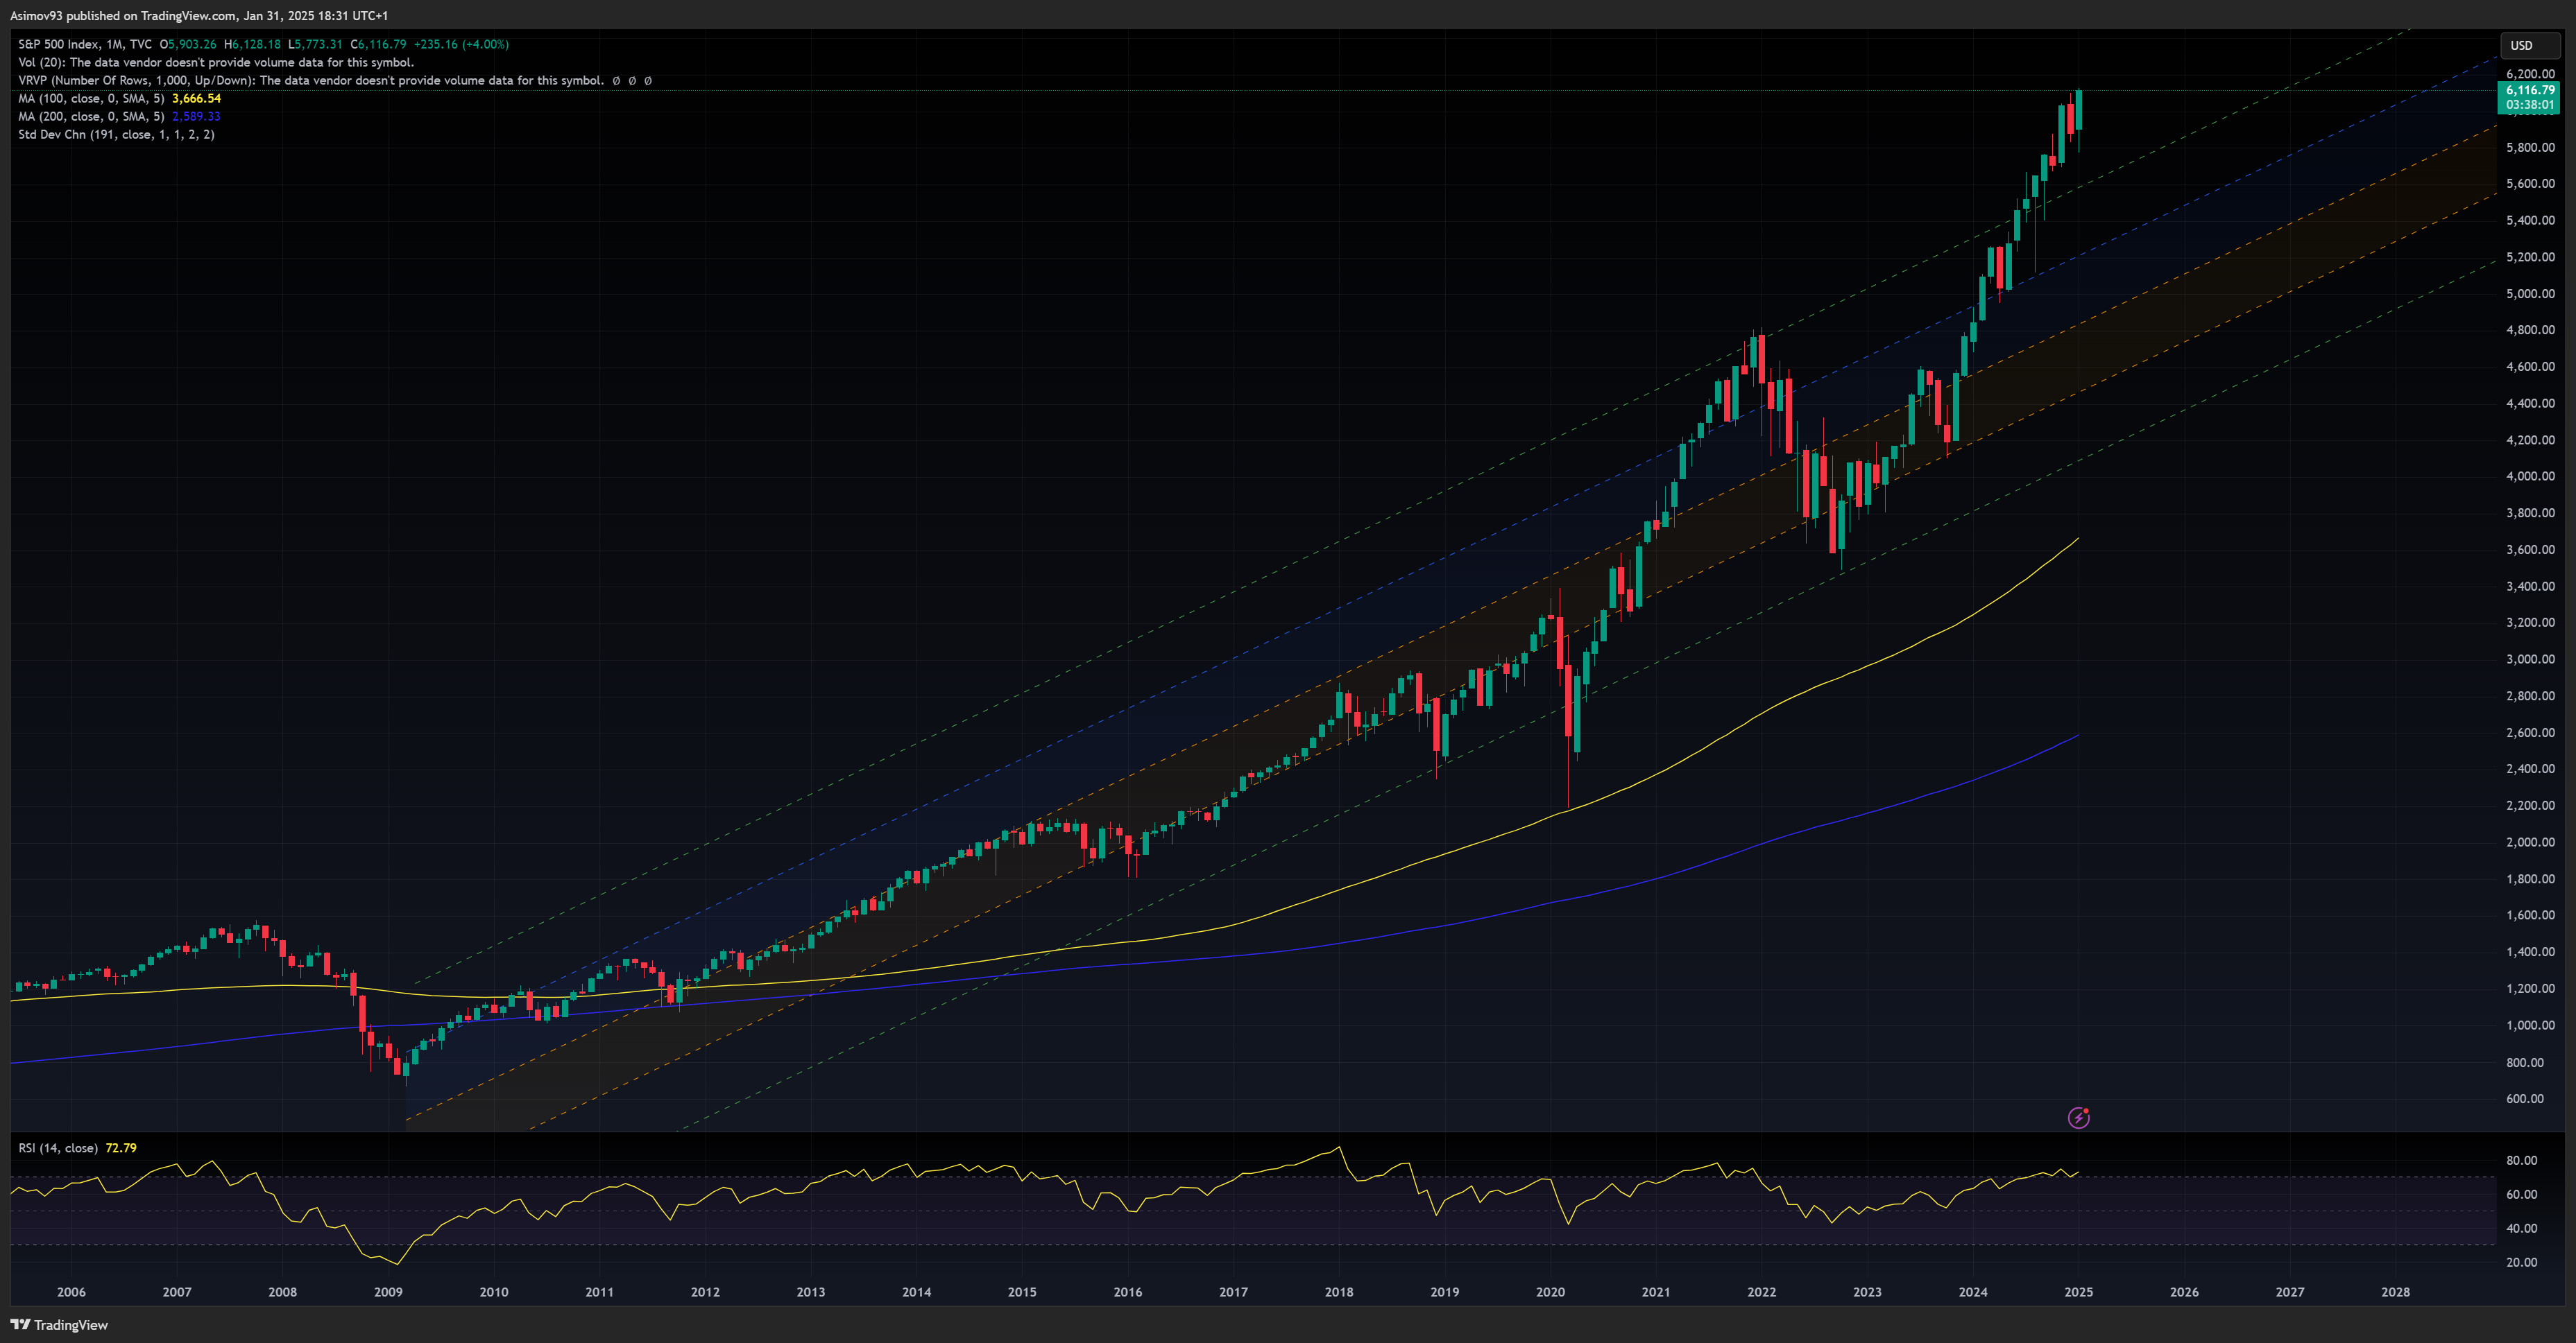Select the Std Dev Chn indicator legend

coord(116,134)
